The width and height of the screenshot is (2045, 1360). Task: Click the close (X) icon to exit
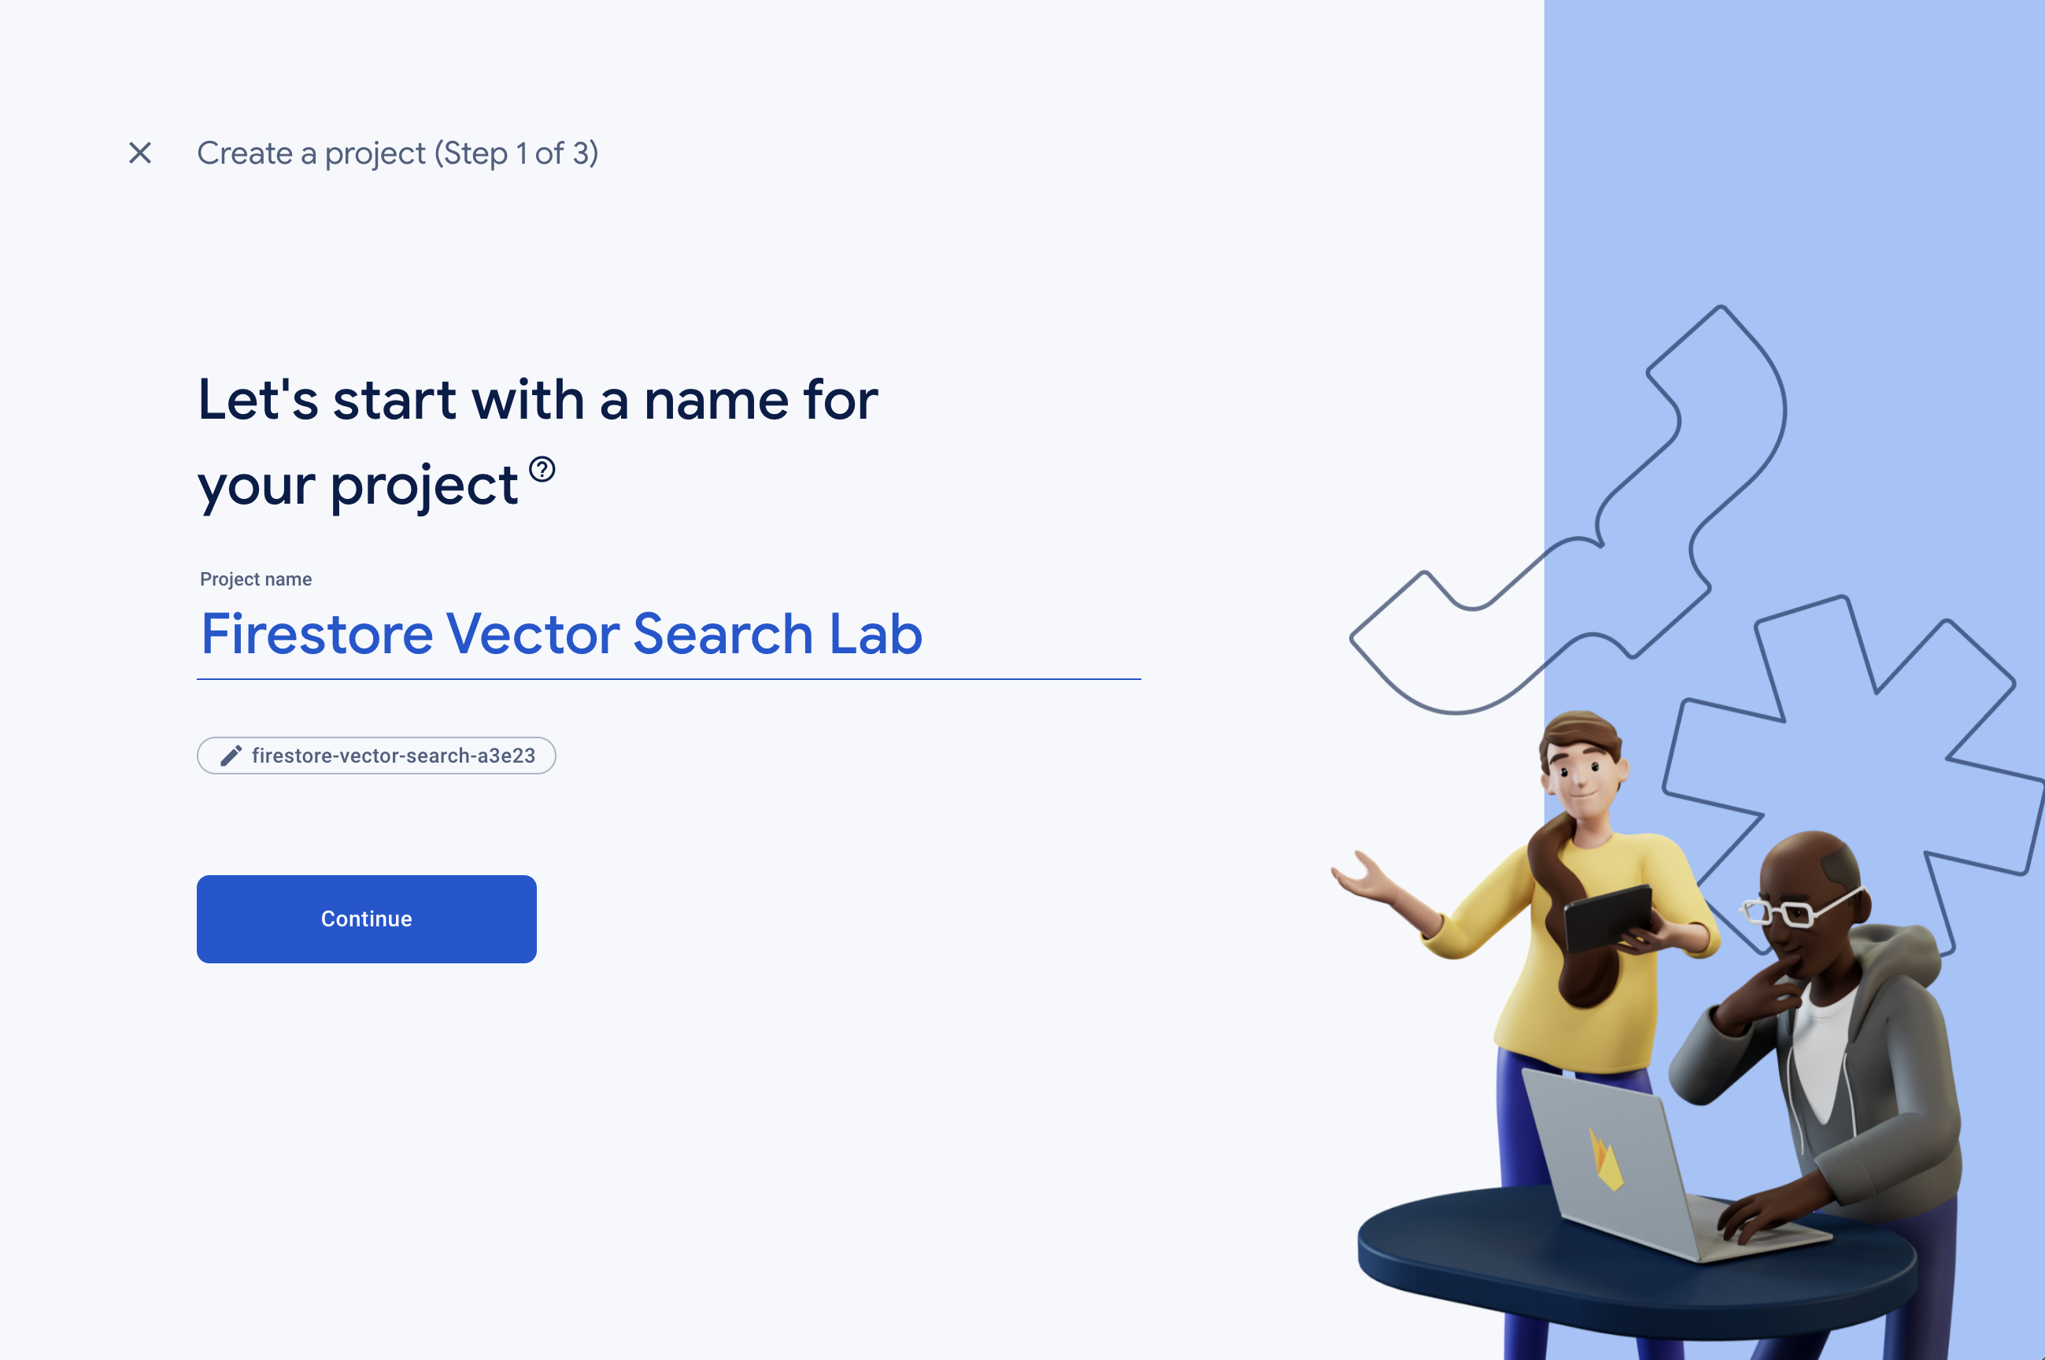click(x=139, y=150)
